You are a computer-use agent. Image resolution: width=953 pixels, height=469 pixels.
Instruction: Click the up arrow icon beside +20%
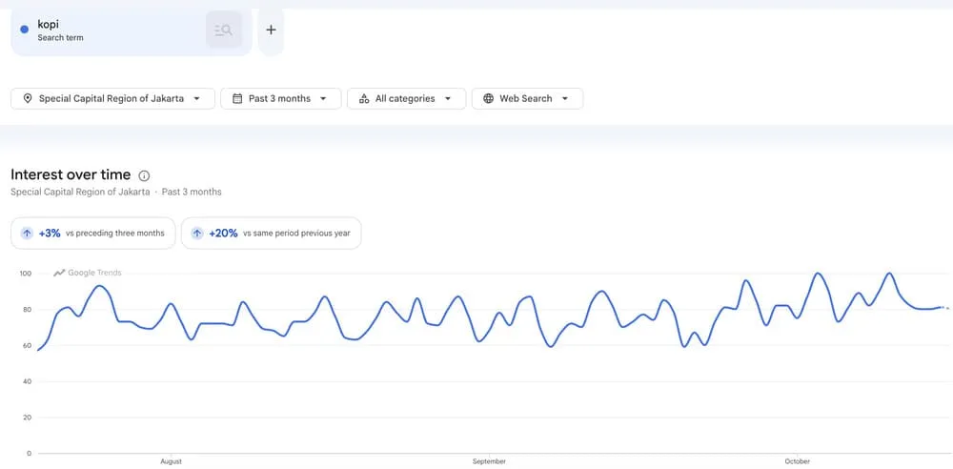(x=197, y=233)
